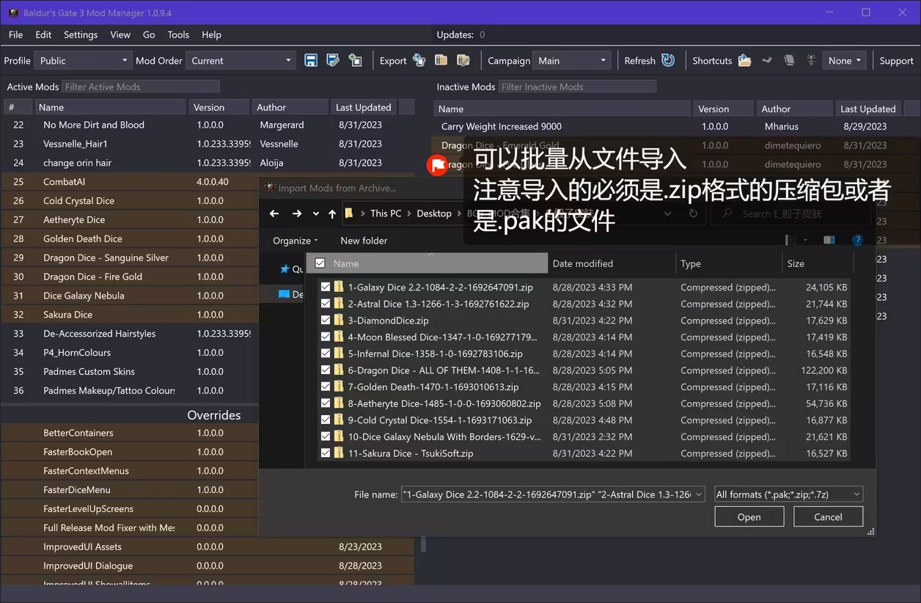Image resolution: width=921 pixels, height=603 pixels.
Task: Uncheck the 6-Dragon Dice ALL OF THEM checkbox
Action: pos(326,370)
